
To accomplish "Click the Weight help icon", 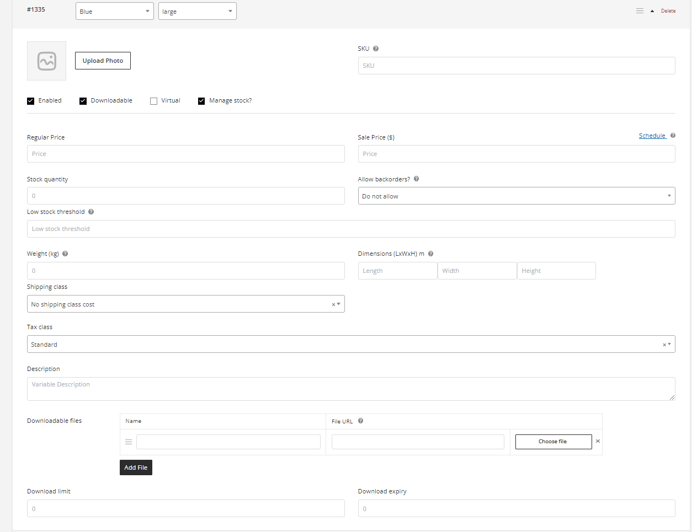I will click(x=65, y=254).
